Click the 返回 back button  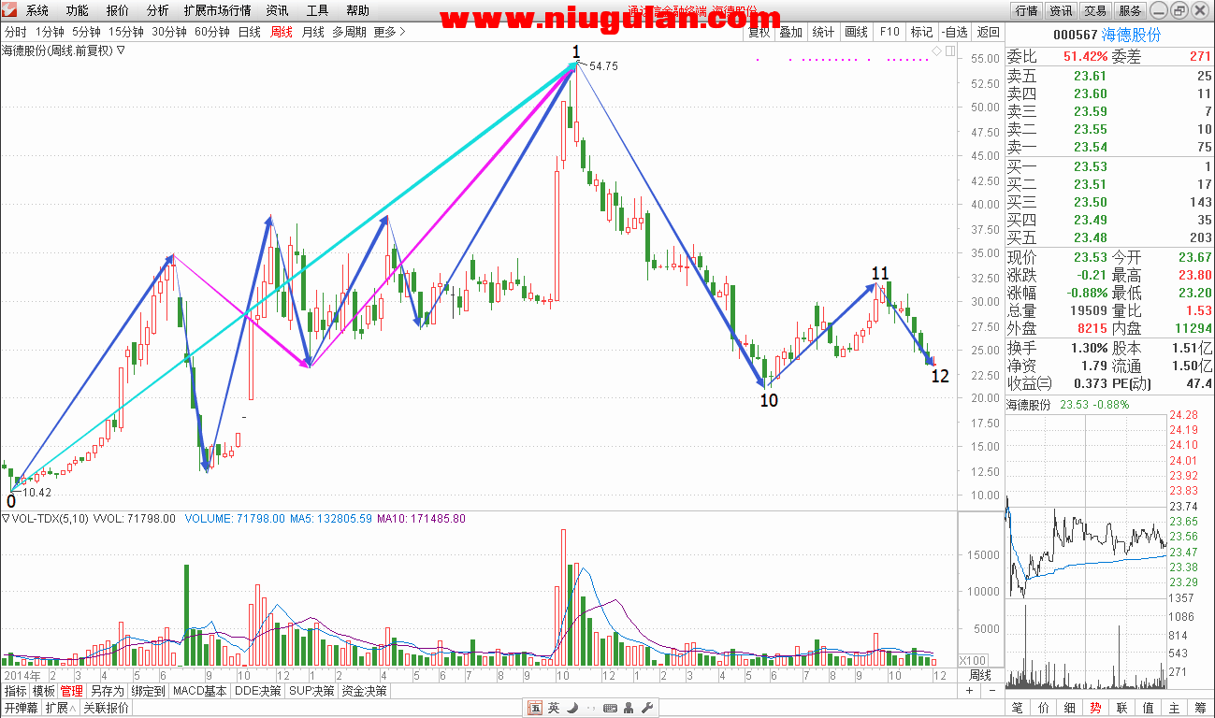[x=988, y=32]
